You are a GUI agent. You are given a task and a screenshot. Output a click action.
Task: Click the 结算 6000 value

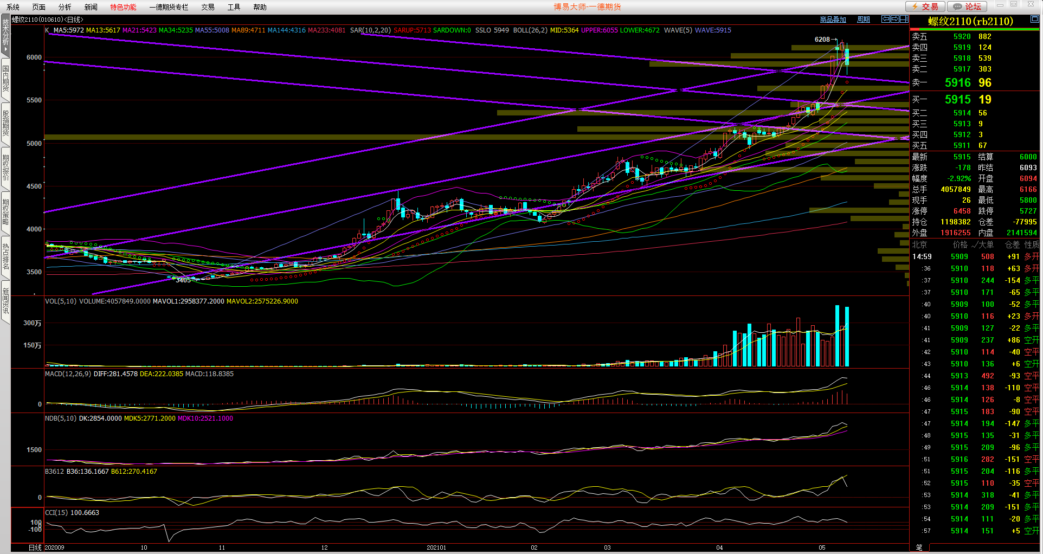pyautogui.click(x=1028, y=157)
